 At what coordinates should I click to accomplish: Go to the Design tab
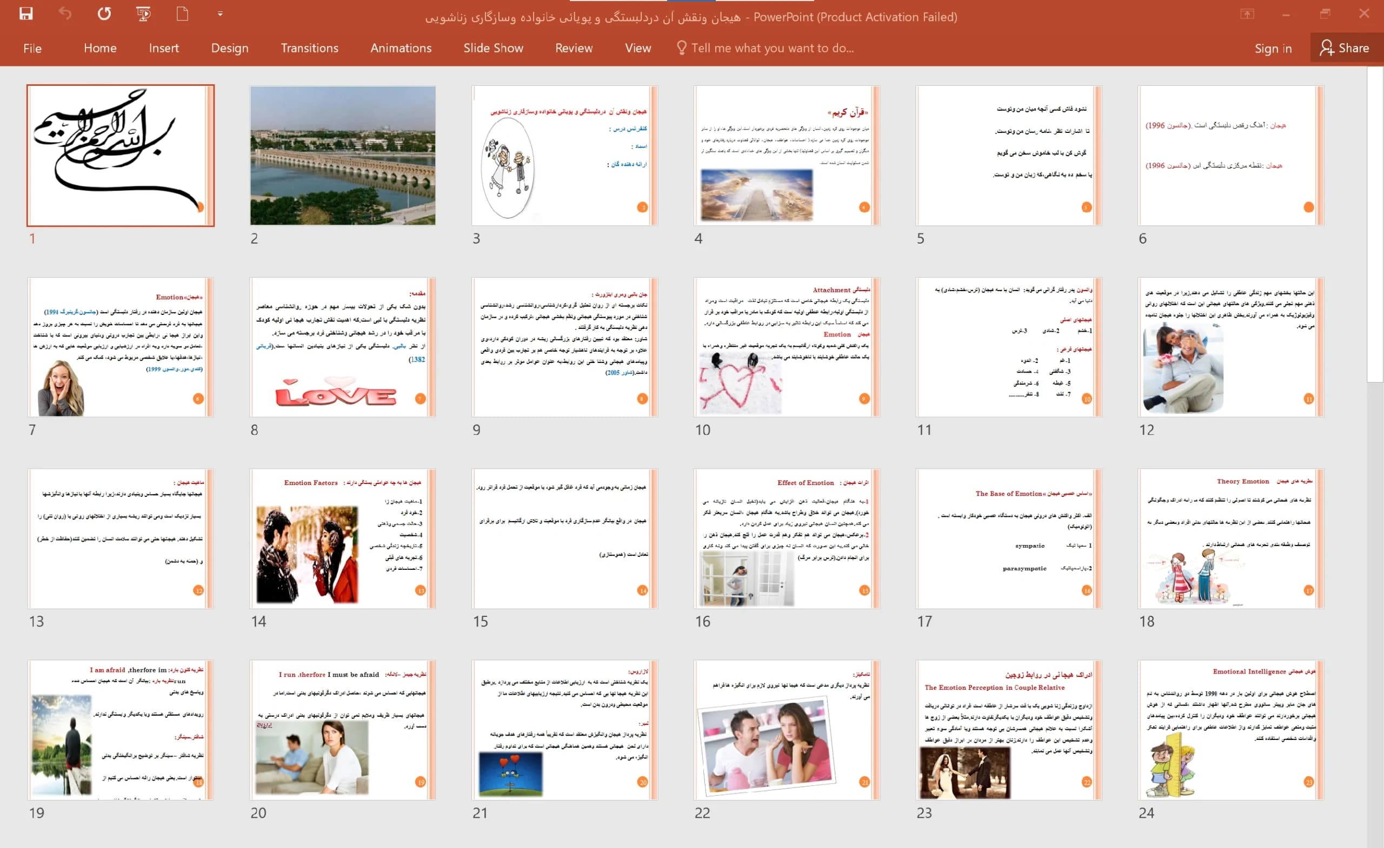pyautogui.click(x=230, y=48)
